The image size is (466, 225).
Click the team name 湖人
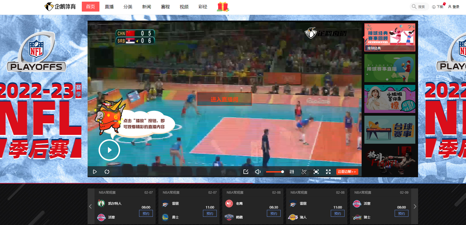(303, 217)
